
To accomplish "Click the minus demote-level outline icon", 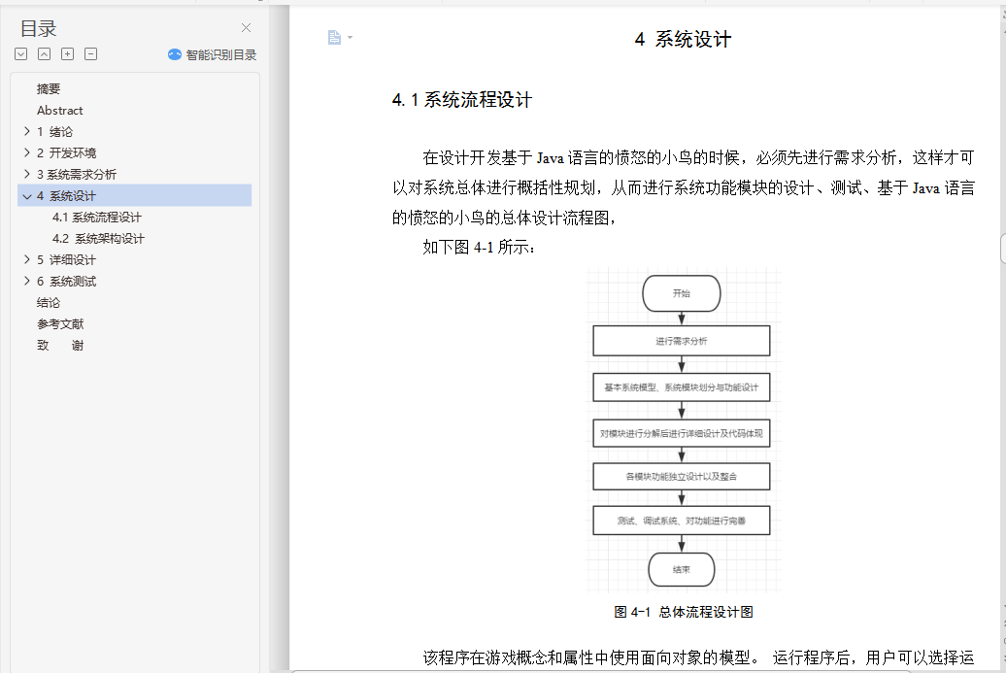I will (x=90, y=54).
